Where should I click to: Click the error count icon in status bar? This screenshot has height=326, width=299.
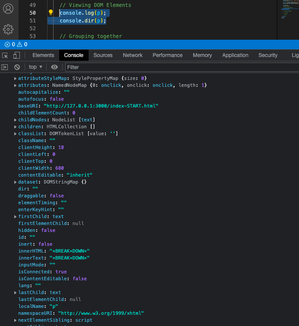[7, 44]
